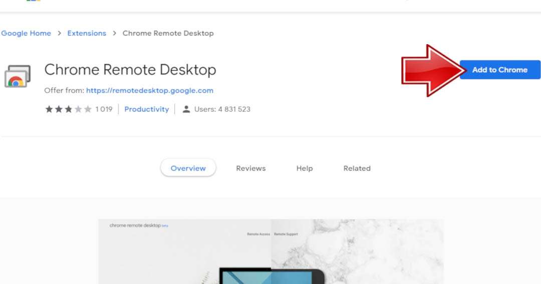Screen dimensions: 541x284
Task: Click the Remote Access label in preview
Action: [258, 234]
